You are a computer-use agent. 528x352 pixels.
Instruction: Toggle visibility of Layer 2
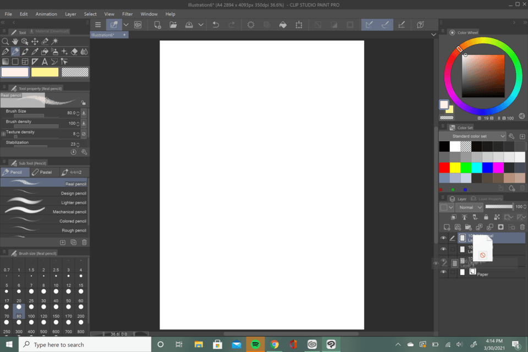443,249
